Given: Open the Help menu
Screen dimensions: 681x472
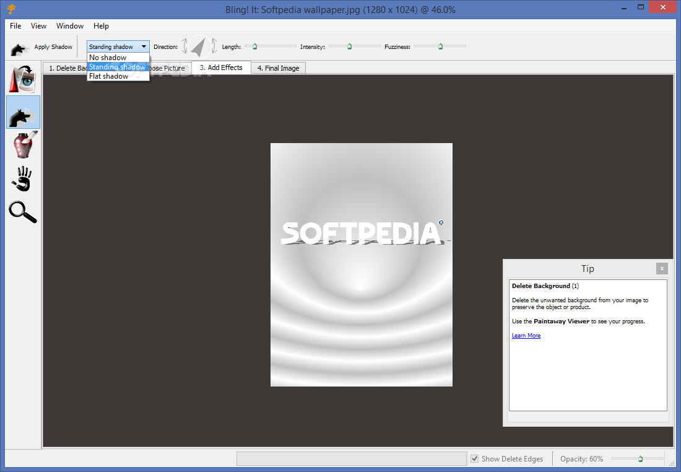Looking at the screenshot, I should 101,26.
